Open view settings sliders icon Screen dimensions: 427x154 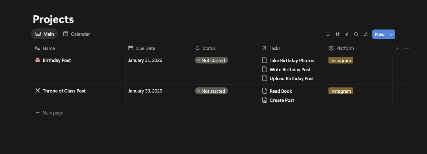(x=366, y=34)
